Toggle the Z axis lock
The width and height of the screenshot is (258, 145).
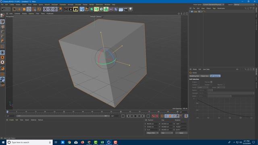[x=55, y=9]
